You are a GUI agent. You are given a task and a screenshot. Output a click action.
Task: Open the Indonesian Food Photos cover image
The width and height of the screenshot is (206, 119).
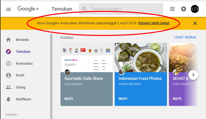[x=141, y=57]
